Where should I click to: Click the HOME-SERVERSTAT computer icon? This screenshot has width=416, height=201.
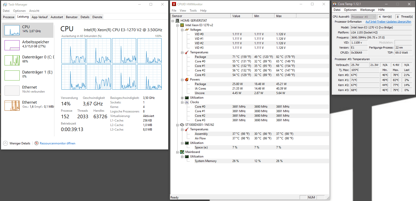pyautogui.click(x=177, y=21)
